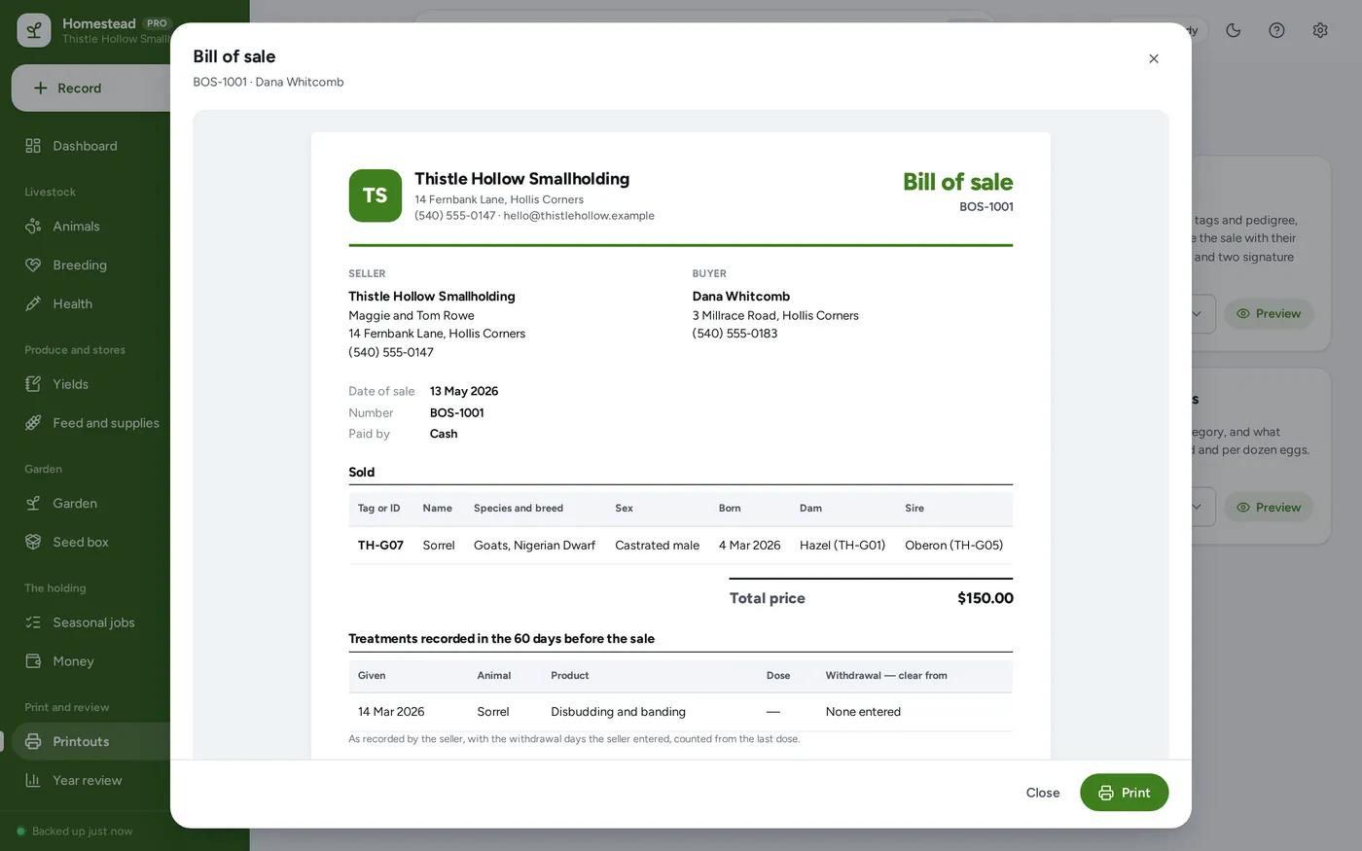Viewport: 1362px width, 851px height.
Task: Click the sire 'Oberon (TH-G05)'
Action: (x=954, y=546)
